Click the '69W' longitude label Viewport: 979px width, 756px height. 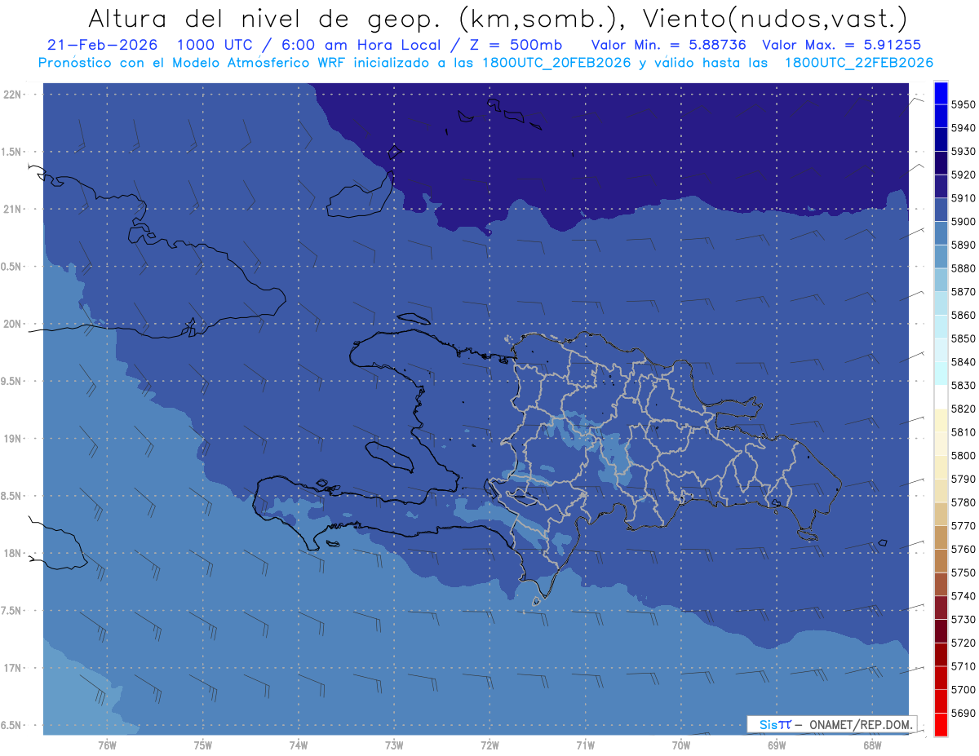click(x=776, y=745)
